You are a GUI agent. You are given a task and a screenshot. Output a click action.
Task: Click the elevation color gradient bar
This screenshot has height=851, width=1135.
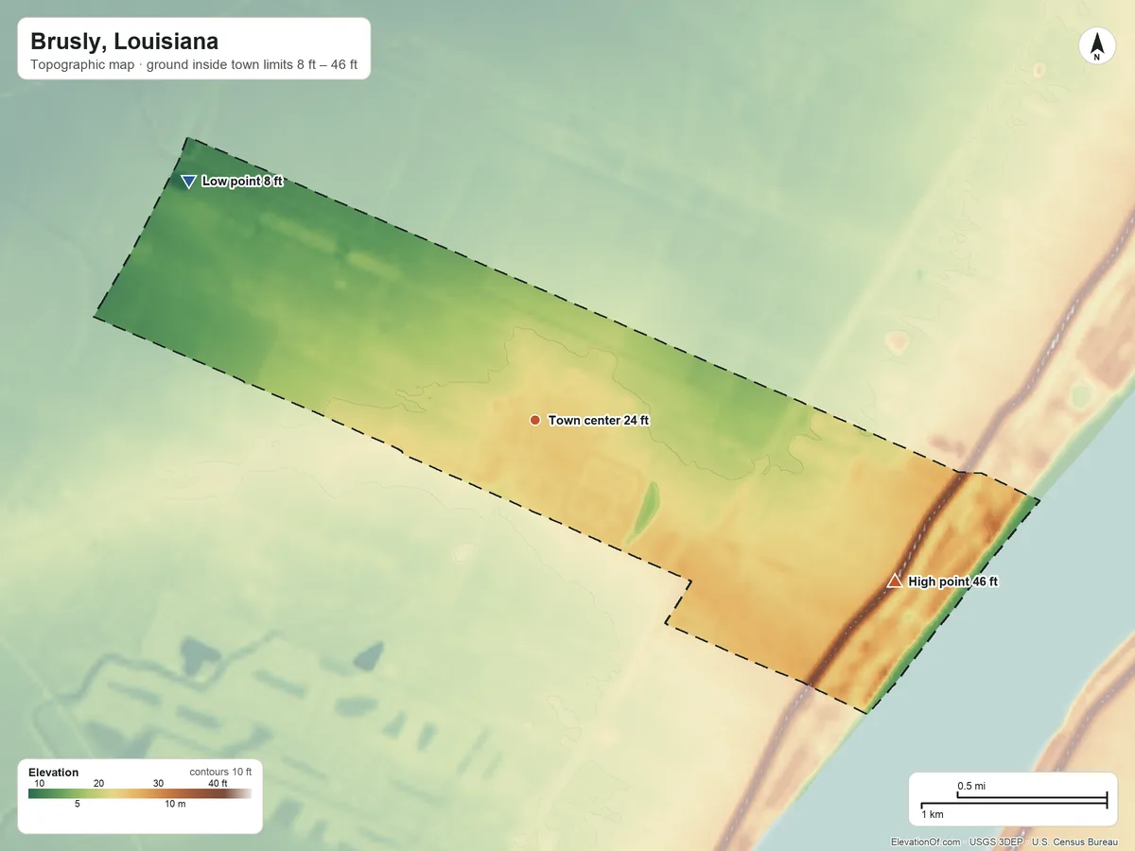140,793
